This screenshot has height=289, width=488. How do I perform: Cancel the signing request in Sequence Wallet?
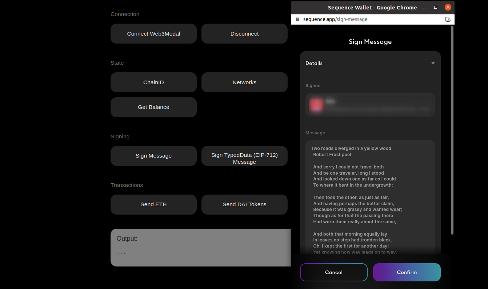[334, 272]
